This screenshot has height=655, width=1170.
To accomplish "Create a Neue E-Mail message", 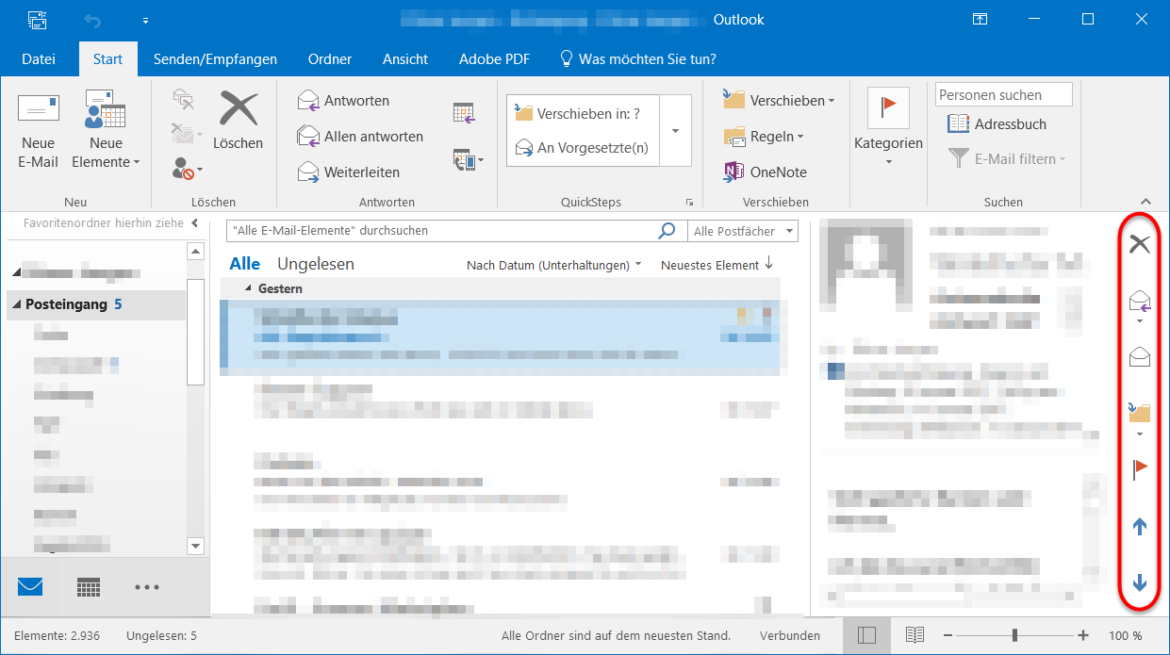I will (x=38, y=130).
